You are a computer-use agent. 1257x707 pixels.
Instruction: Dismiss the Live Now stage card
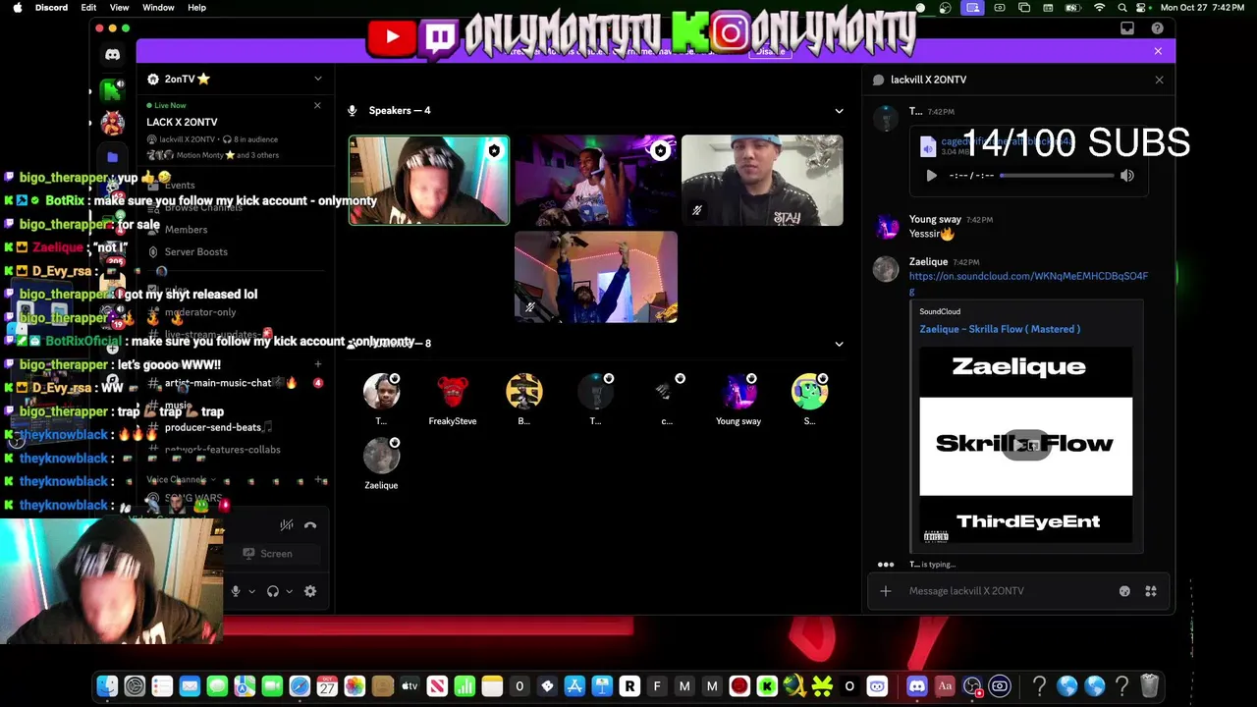(317, 105)
